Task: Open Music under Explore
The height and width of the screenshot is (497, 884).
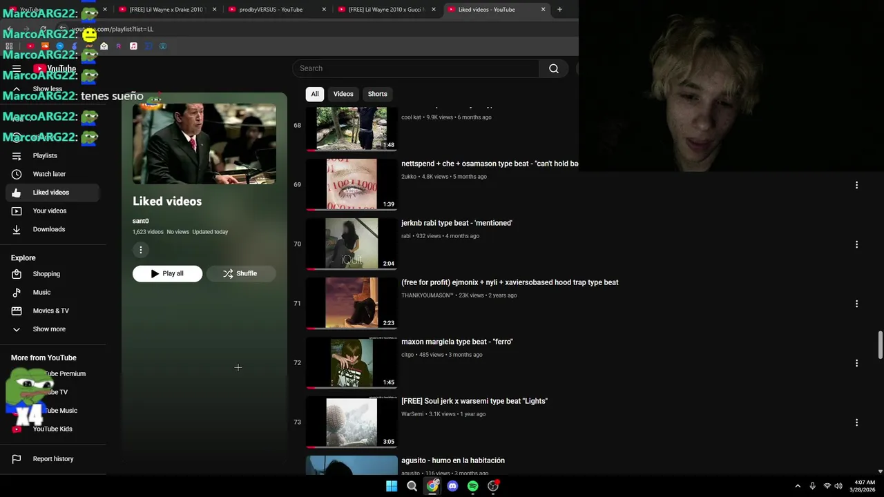Action: [41, 293]
